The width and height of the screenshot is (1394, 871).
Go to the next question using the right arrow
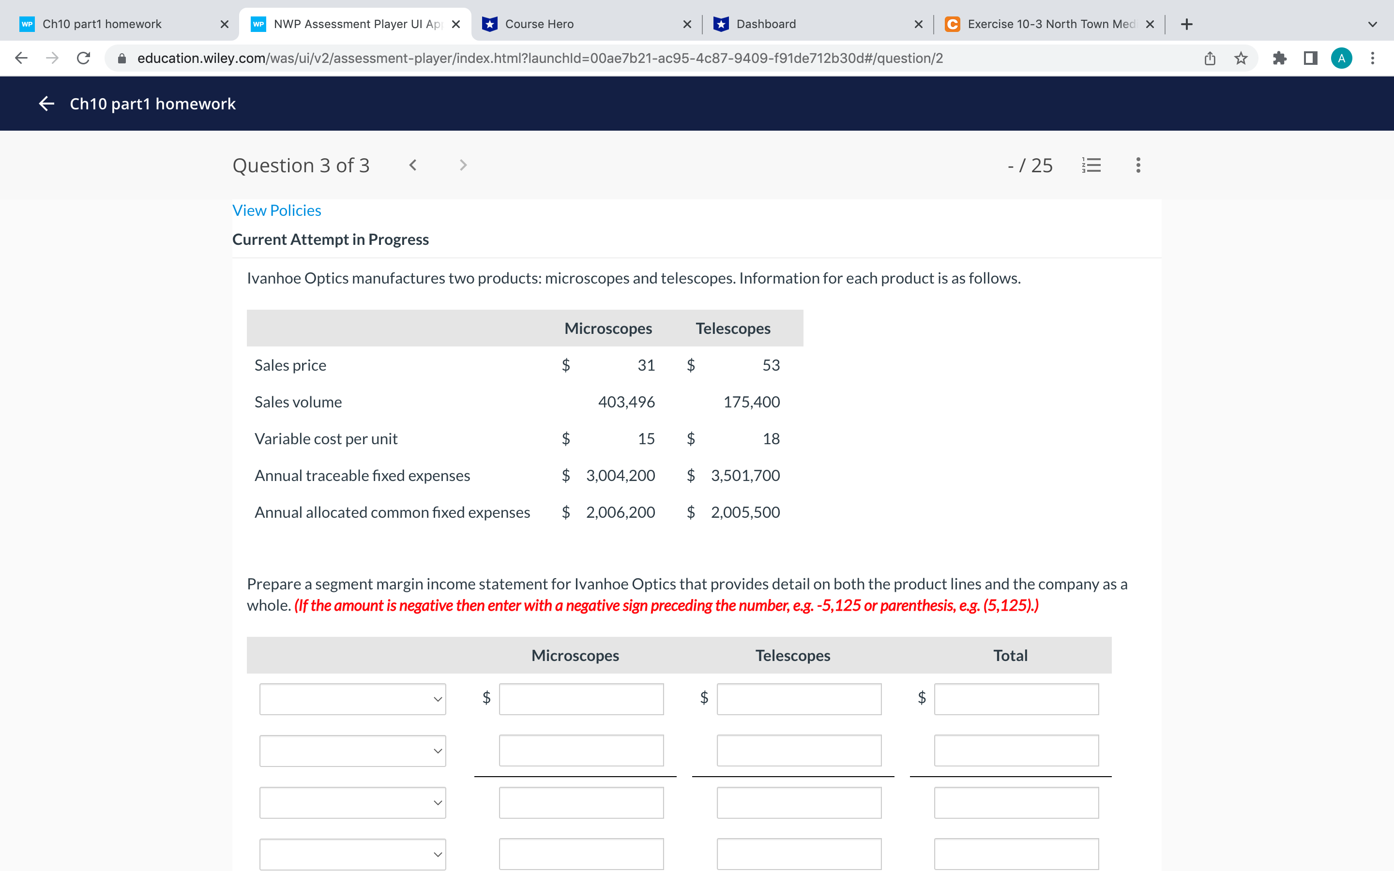click(463, 165)
